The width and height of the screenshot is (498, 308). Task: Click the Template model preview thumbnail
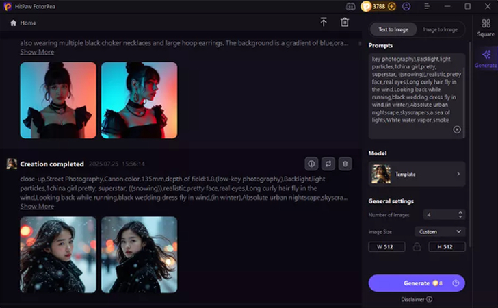(381, 174)
